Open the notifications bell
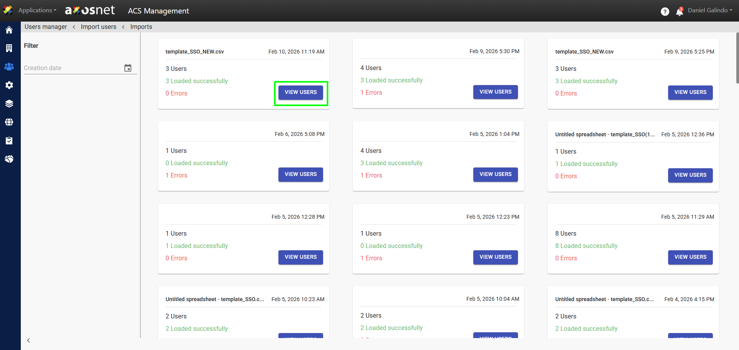The image size is (739, 350). [679, 12]
